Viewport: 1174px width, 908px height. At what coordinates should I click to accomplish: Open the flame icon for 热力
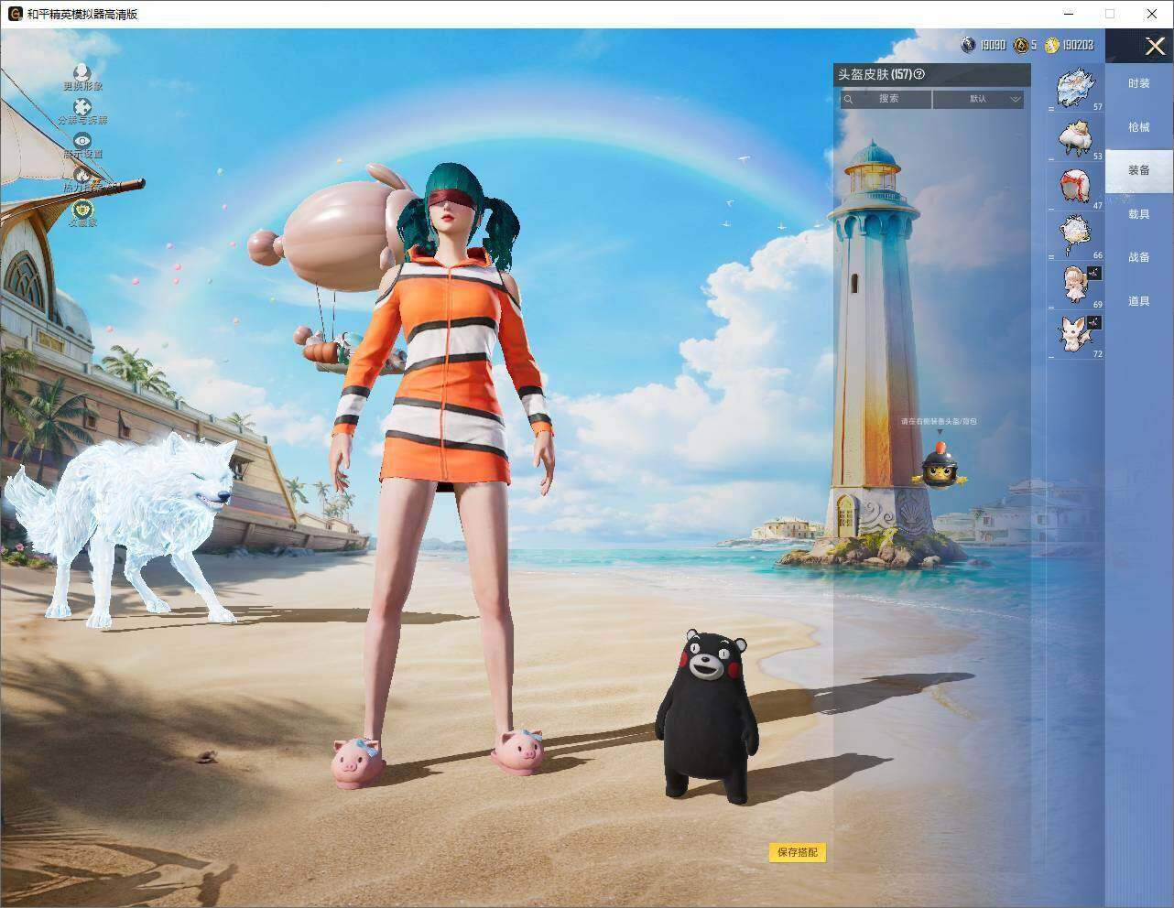point(82,175)
